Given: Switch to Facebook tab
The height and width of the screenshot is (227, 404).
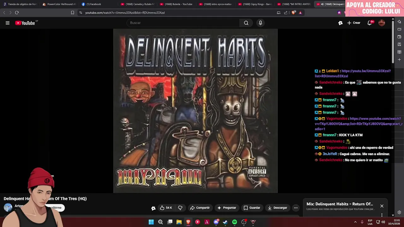Looking at the screenshot, I should (x=98, y=4).
